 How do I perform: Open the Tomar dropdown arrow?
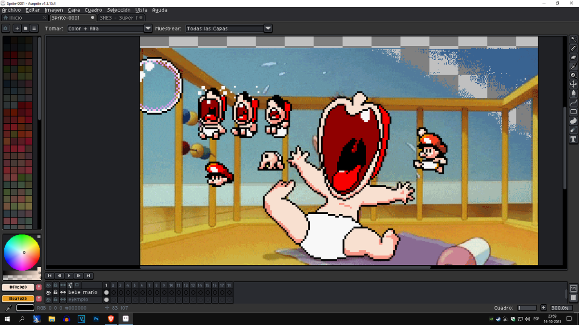coord(148,28)
